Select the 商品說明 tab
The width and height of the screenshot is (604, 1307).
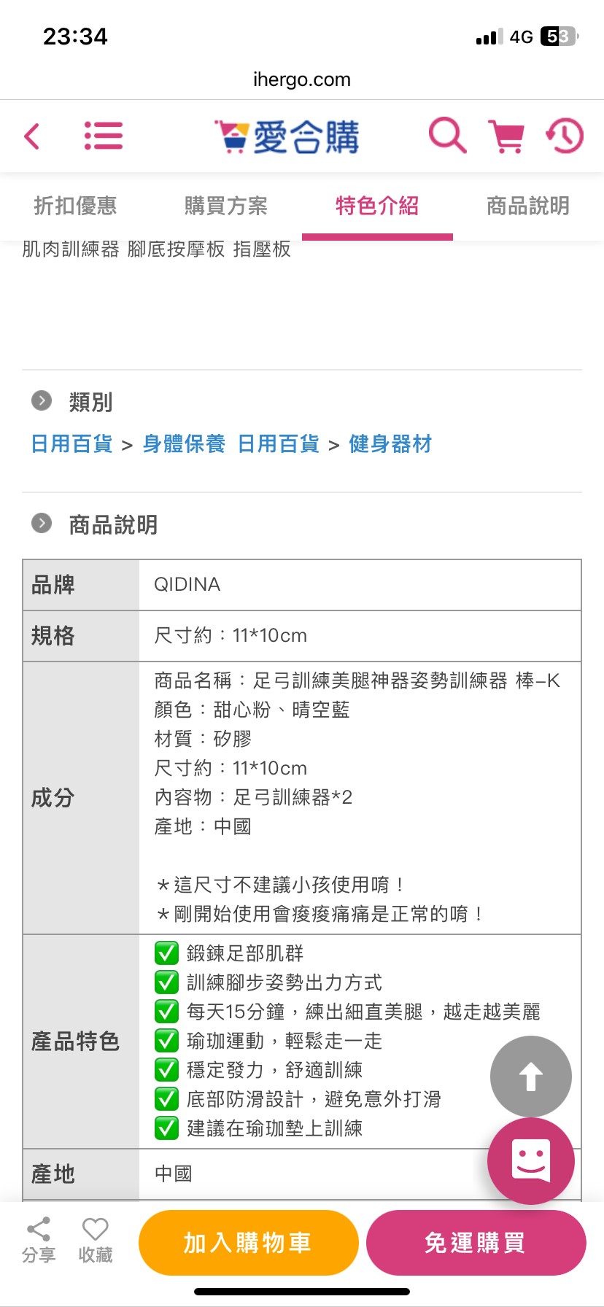coord(528,206)
